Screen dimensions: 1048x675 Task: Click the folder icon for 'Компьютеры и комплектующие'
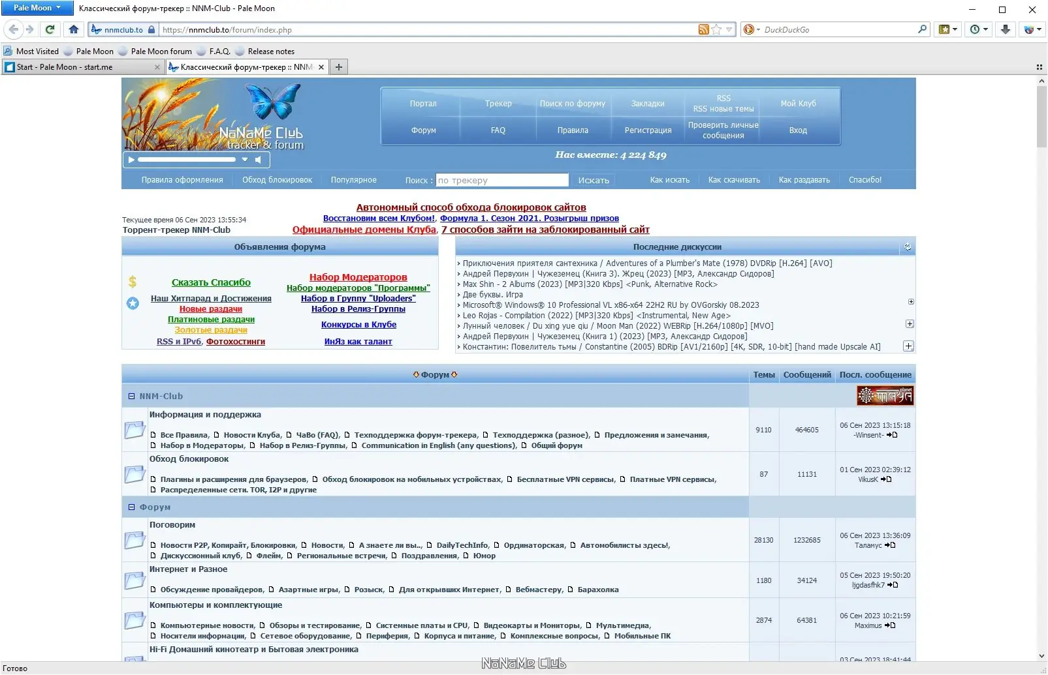[x=135, y=620]
